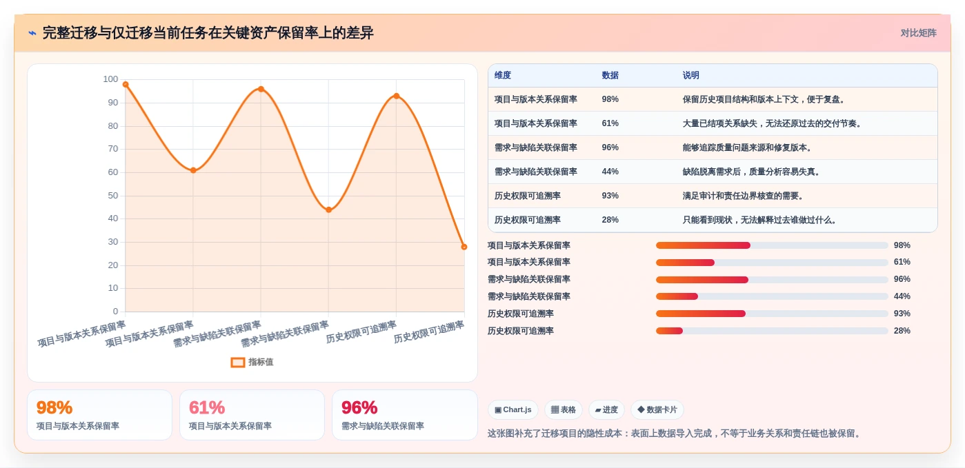
Task: Click the 50 label on the chart y-axis
Action: pos(113,196)
